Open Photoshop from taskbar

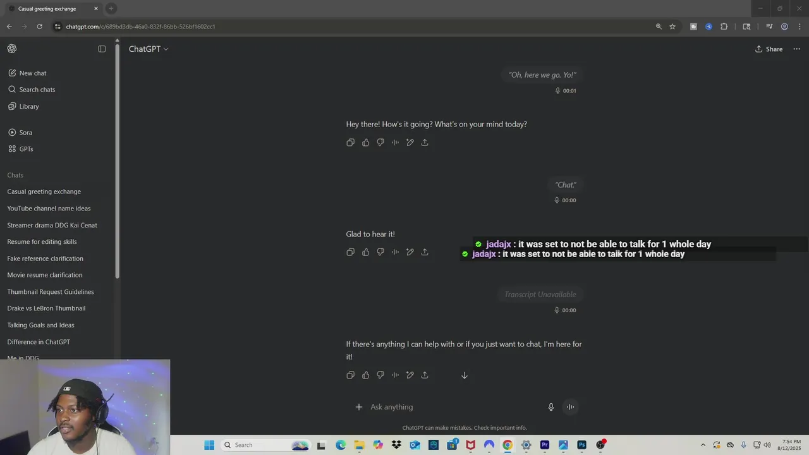point(581,445)
